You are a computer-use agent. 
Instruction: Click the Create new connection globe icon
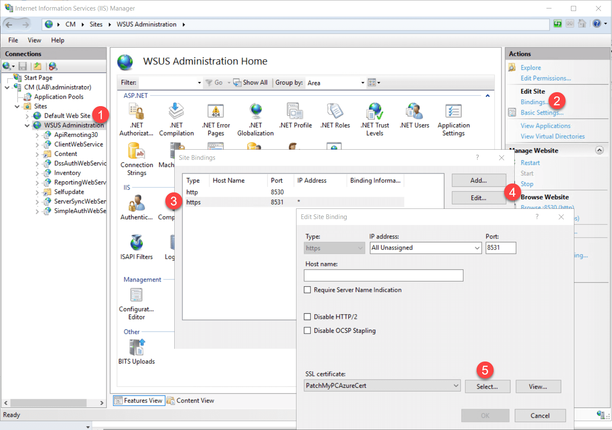pos(7,66)
